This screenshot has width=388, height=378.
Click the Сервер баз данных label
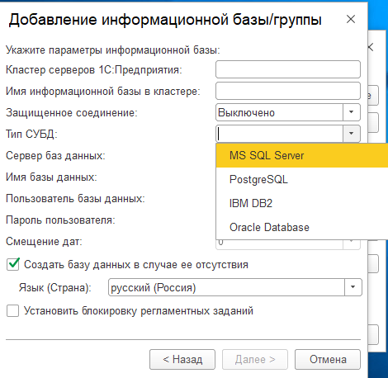[55, 156]
